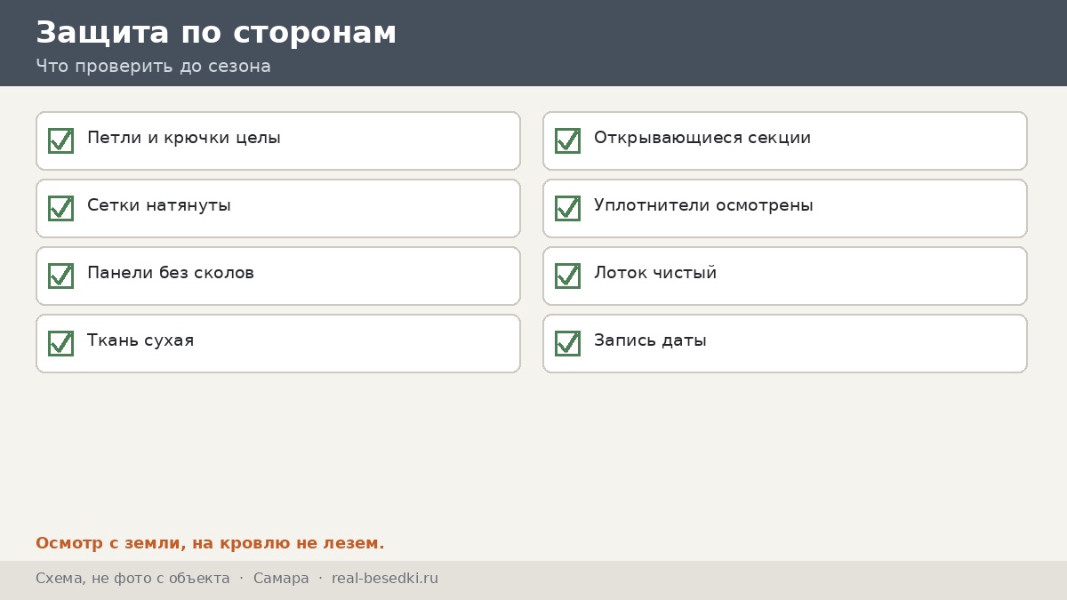Uncheck the "Уплотнители осмотрены" checkbox
Screen dimensions: 1067x600
click(x=567, y=208)
